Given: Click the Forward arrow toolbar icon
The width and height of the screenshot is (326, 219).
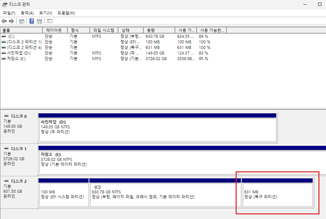Looking at the screenshot, I should [12, 21].
